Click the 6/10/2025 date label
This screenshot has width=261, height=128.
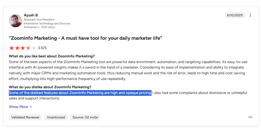click(x=235, y=15)
